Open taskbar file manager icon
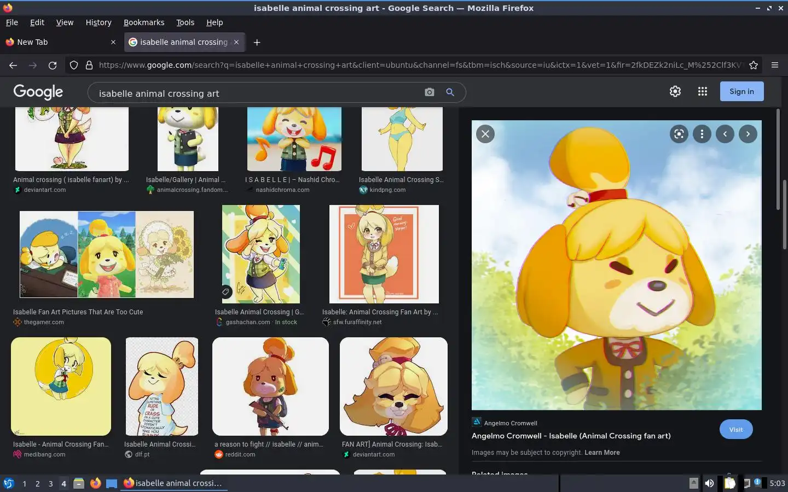 79,483
